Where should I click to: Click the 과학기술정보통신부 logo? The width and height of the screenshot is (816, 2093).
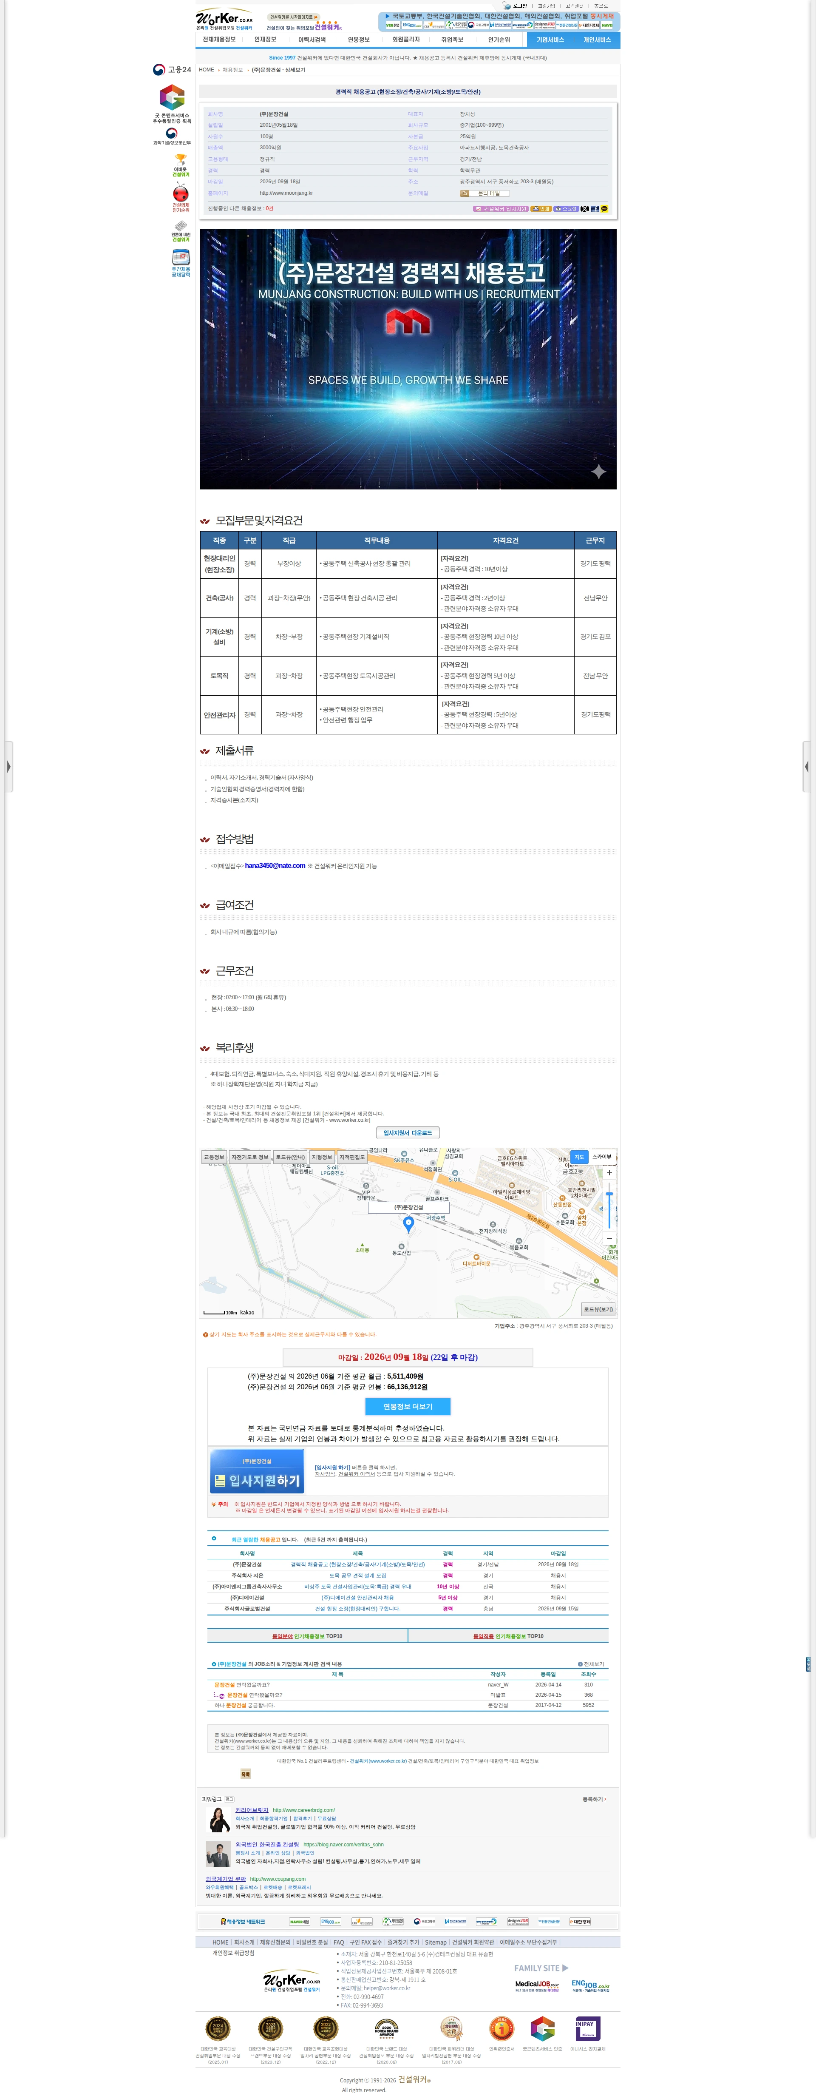(x=171, y=136)
